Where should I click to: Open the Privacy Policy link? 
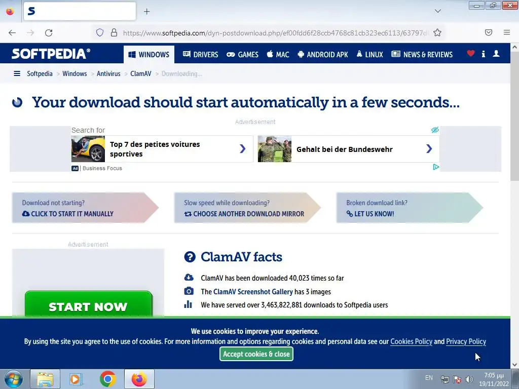(x=466, y=341)
